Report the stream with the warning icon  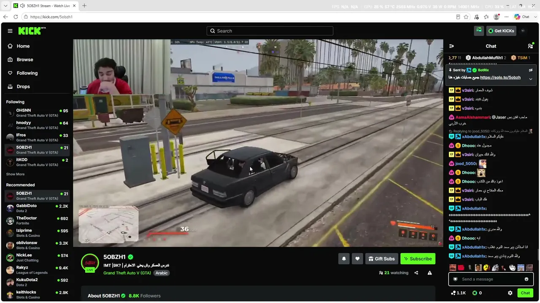coord(429,273)
